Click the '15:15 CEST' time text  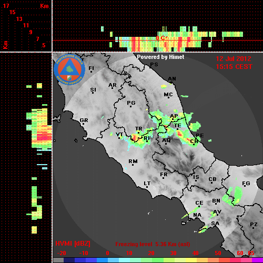pyautogui.click(x=234, y=67)
